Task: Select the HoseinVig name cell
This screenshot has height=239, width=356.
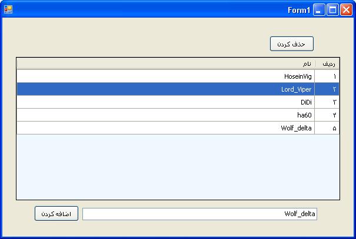Action: [166, 76]
